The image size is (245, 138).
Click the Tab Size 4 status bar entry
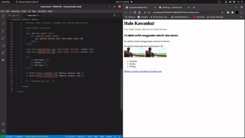[81, 136]
